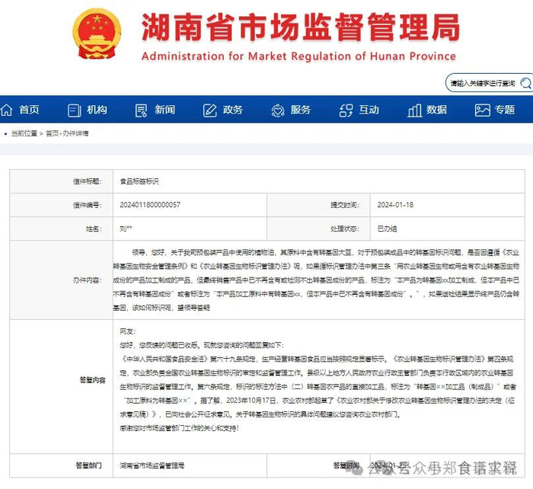
Task: Select letter number 202401180000057
Action: 150,205
